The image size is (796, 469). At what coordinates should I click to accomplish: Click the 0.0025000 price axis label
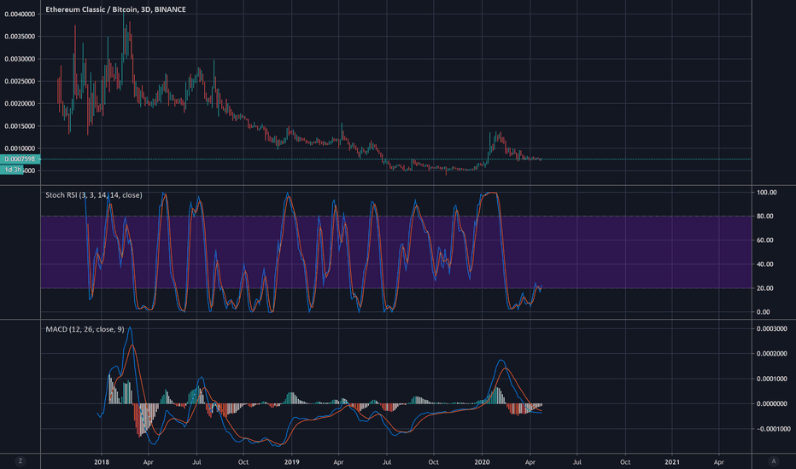point(20,81)
